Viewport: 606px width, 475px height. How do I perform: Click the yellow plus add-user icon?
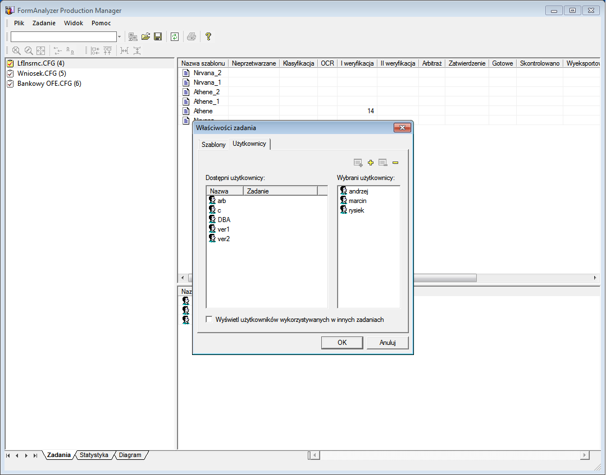coord(371,163)
